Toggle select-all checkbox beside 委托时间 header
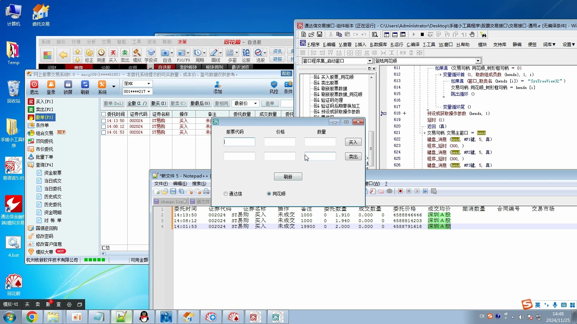 click(103, 114)
